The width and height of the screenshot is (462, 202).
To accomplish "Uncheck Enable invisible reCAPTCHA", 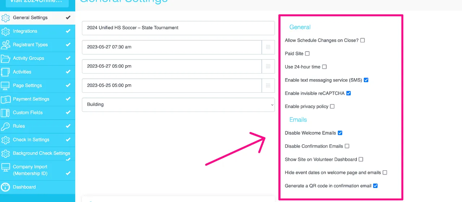I will (348, 93).
